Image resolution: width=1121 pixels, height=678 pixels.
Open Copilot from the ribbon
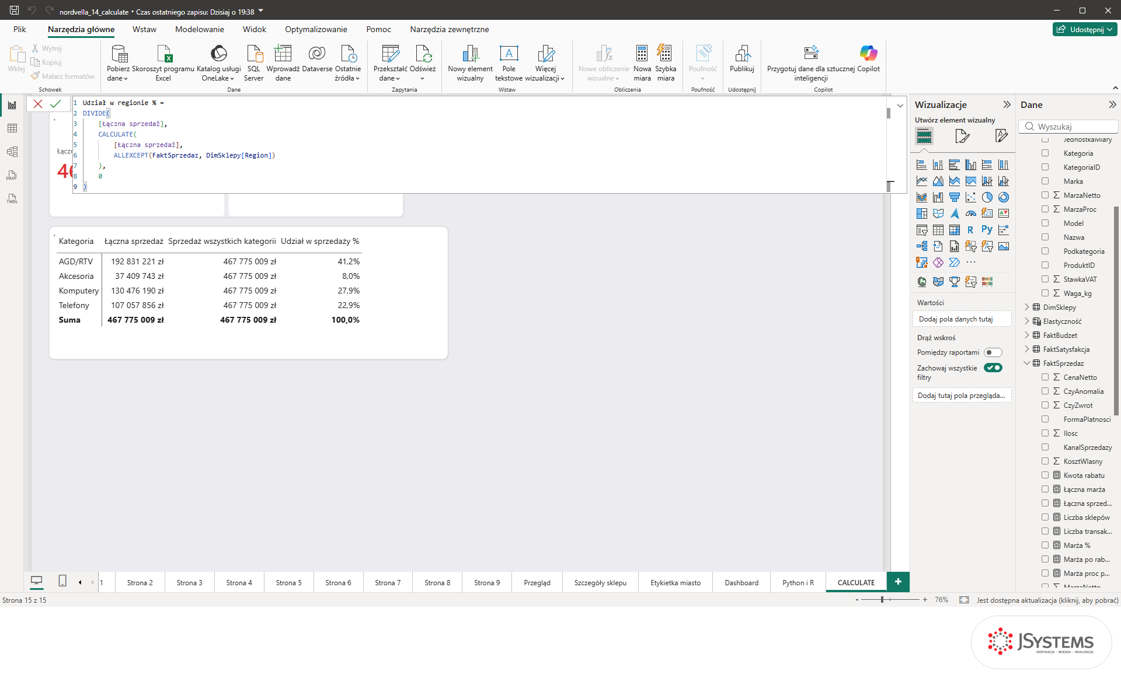pyautogui.click(x=868, y=59)
